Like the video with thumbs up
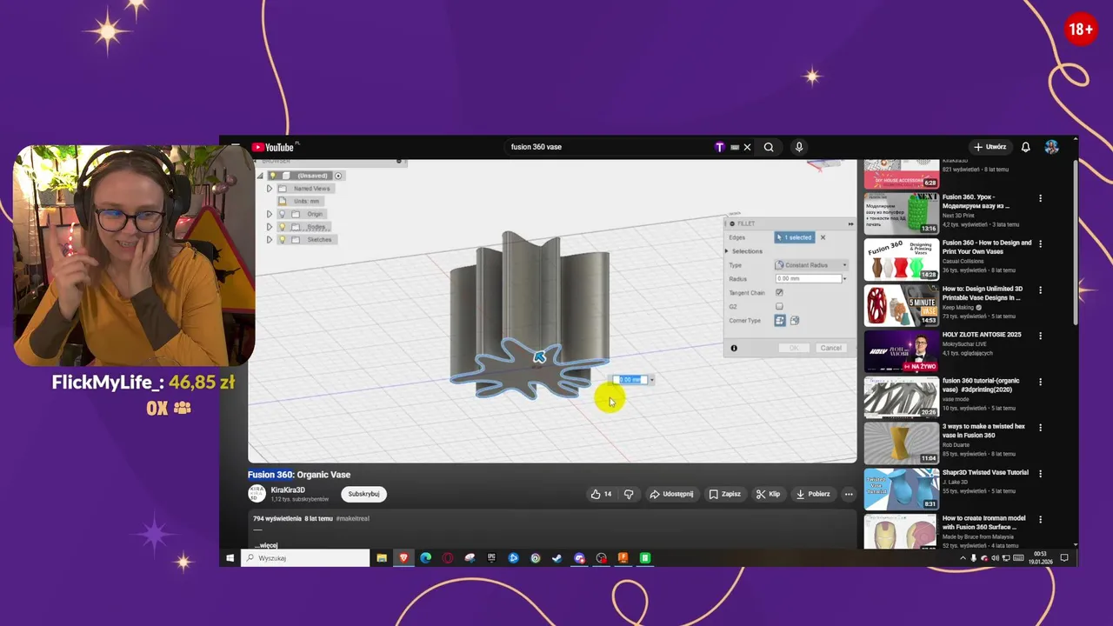The image size is (1113, 626). pos(601,494)
